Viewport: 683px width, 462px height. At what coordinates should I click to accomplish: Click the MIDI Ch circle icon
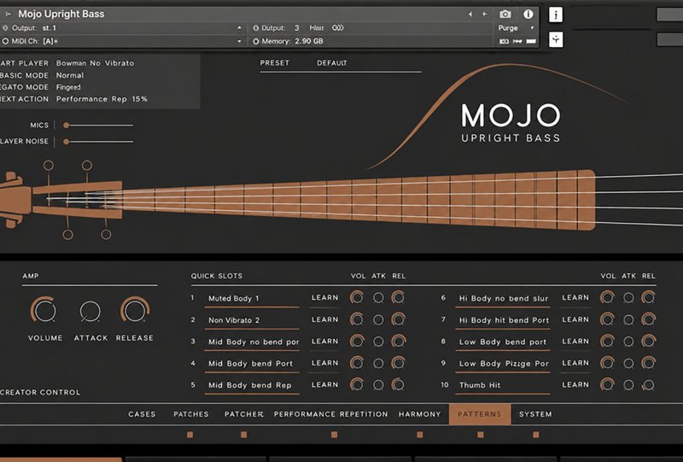click(x=5, y=41)
